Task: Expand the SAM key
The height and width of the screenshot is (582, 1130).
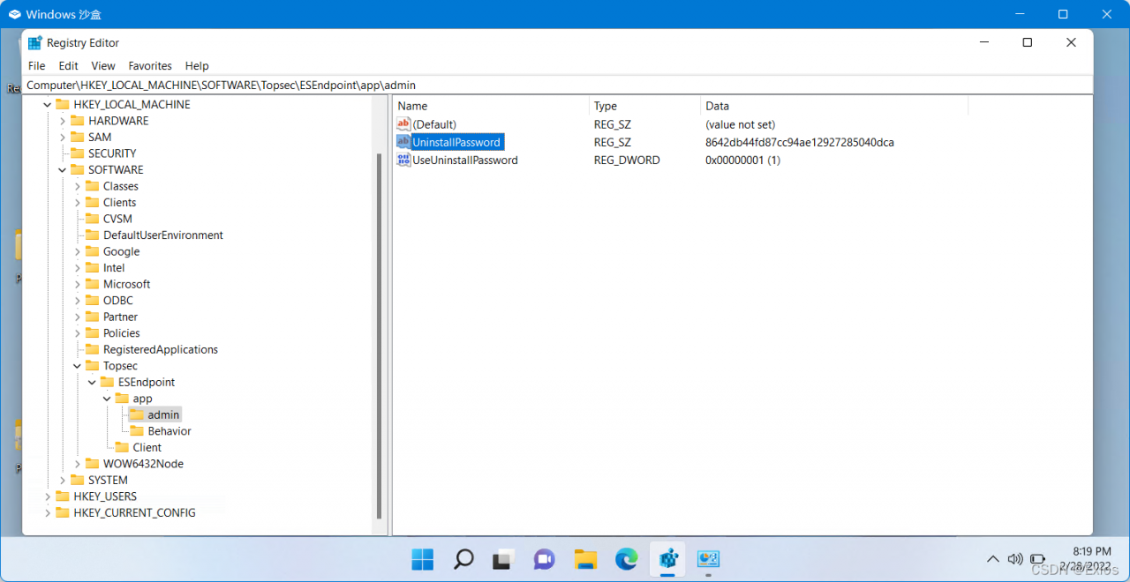Action: (63, 137)
